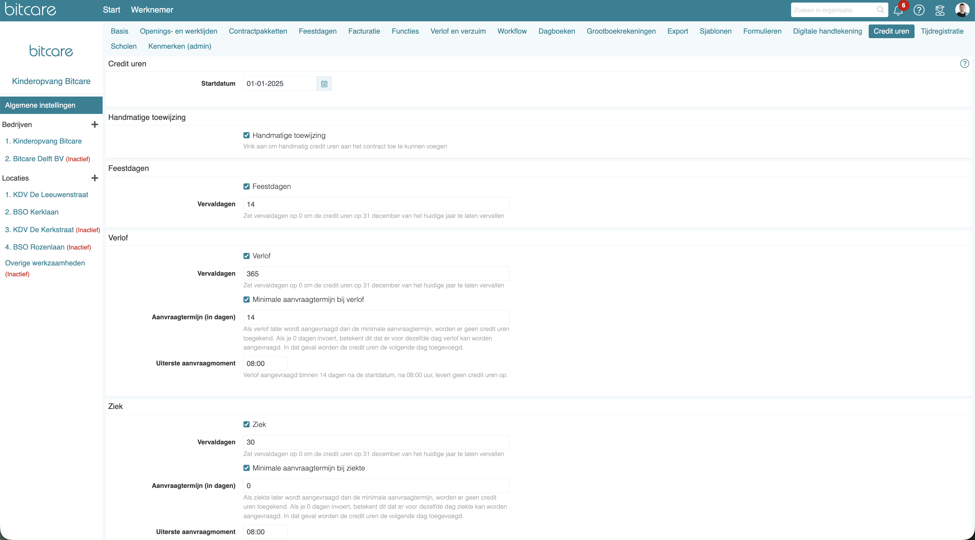Open the Werknemer top menu
The height and width of the screenshot is (540, 975).
pos(152,10)
